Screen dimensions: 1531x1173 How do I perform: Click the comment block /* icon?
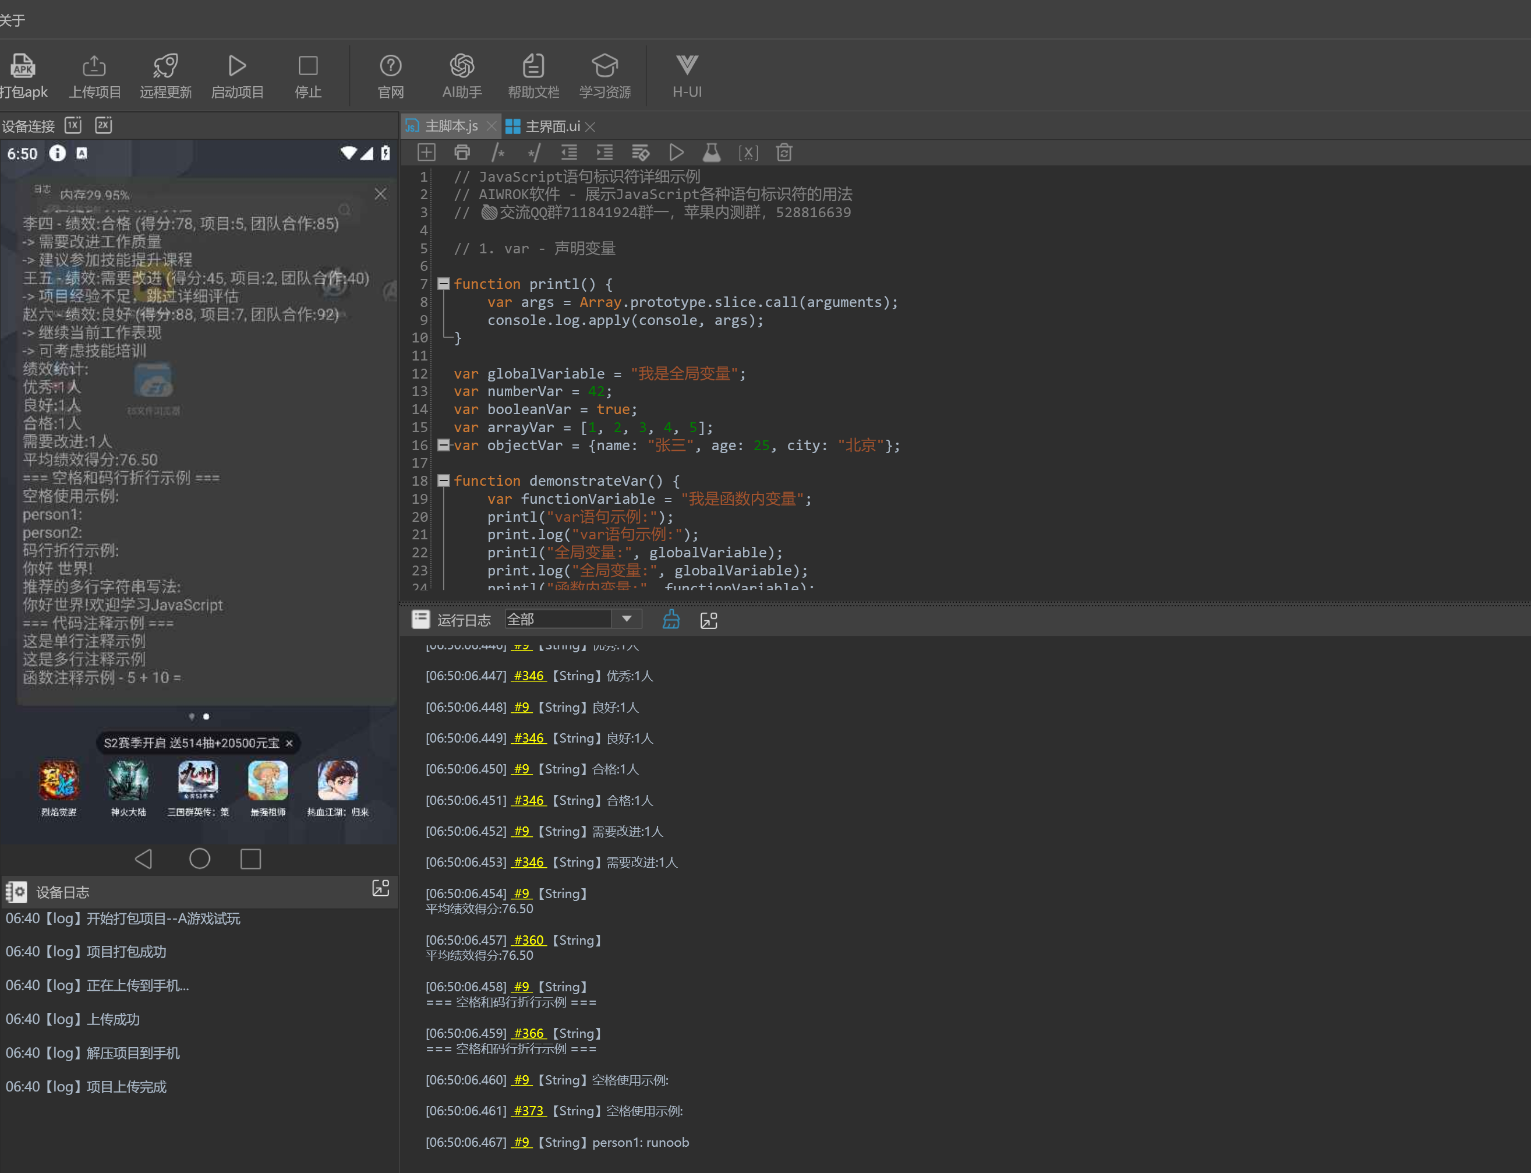point(498,153)
